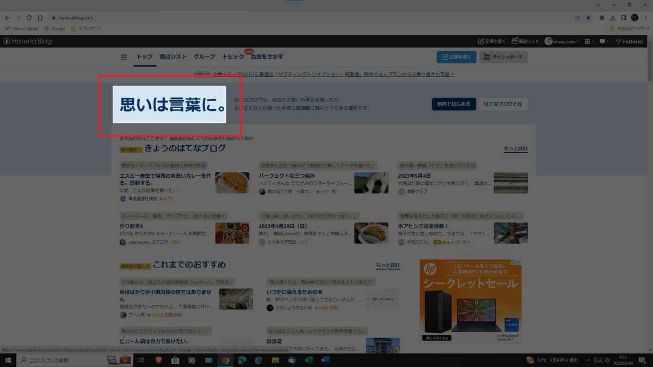Open the Yahoo! JAPAN bookmark

click(x=22, y=29)
